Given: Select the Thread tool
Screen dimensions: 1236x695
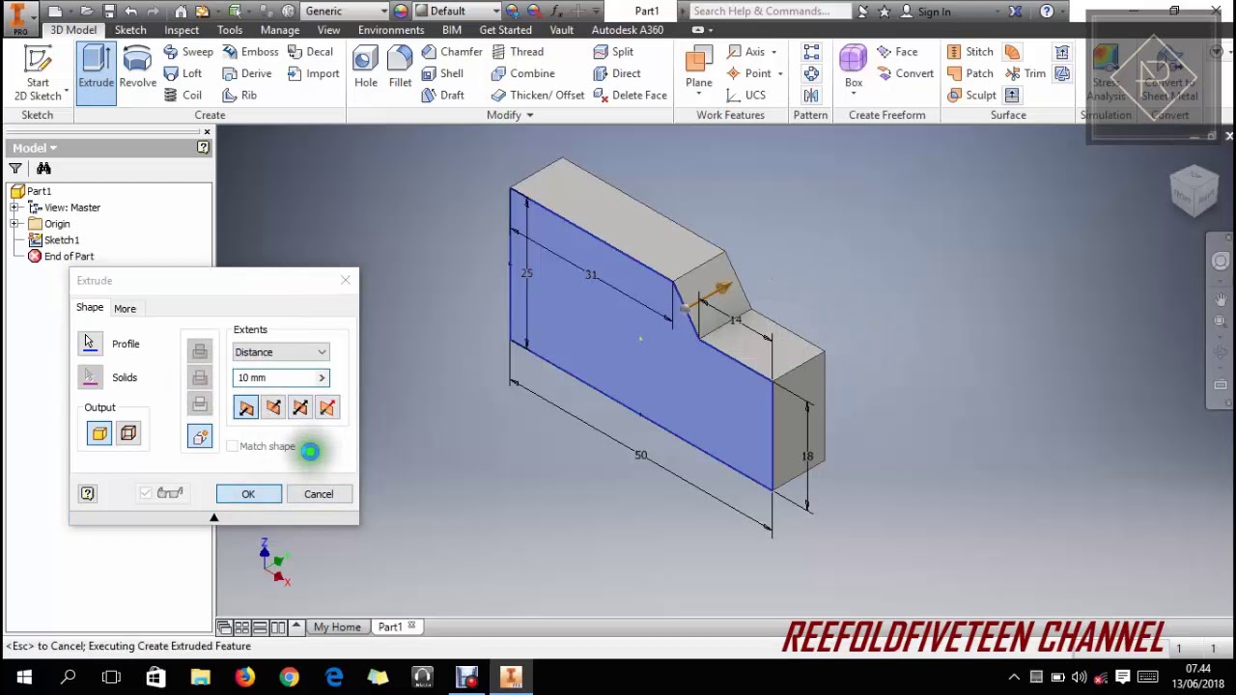Looking at the screenshot, I should coord(517,52).
